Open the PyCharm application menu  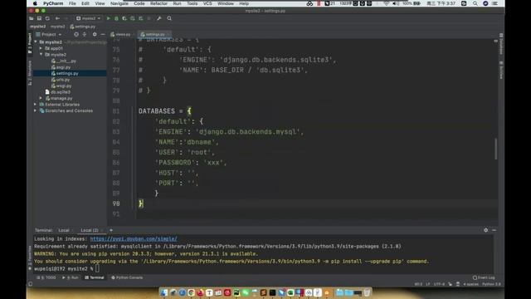pyautogui.click(x=53, y=3)
